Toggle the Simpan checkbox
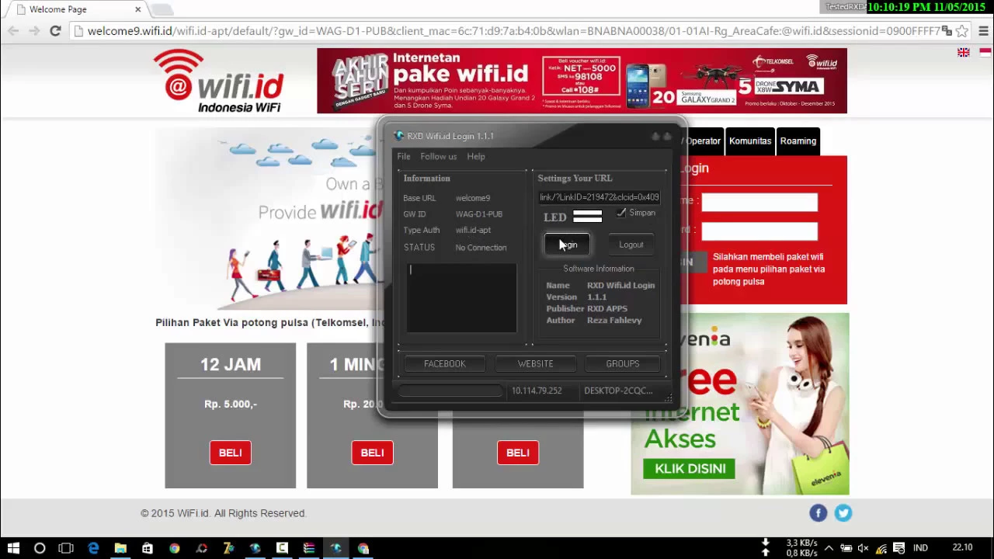Viewport: 994px width, 559px height. [x=621, y=213]
